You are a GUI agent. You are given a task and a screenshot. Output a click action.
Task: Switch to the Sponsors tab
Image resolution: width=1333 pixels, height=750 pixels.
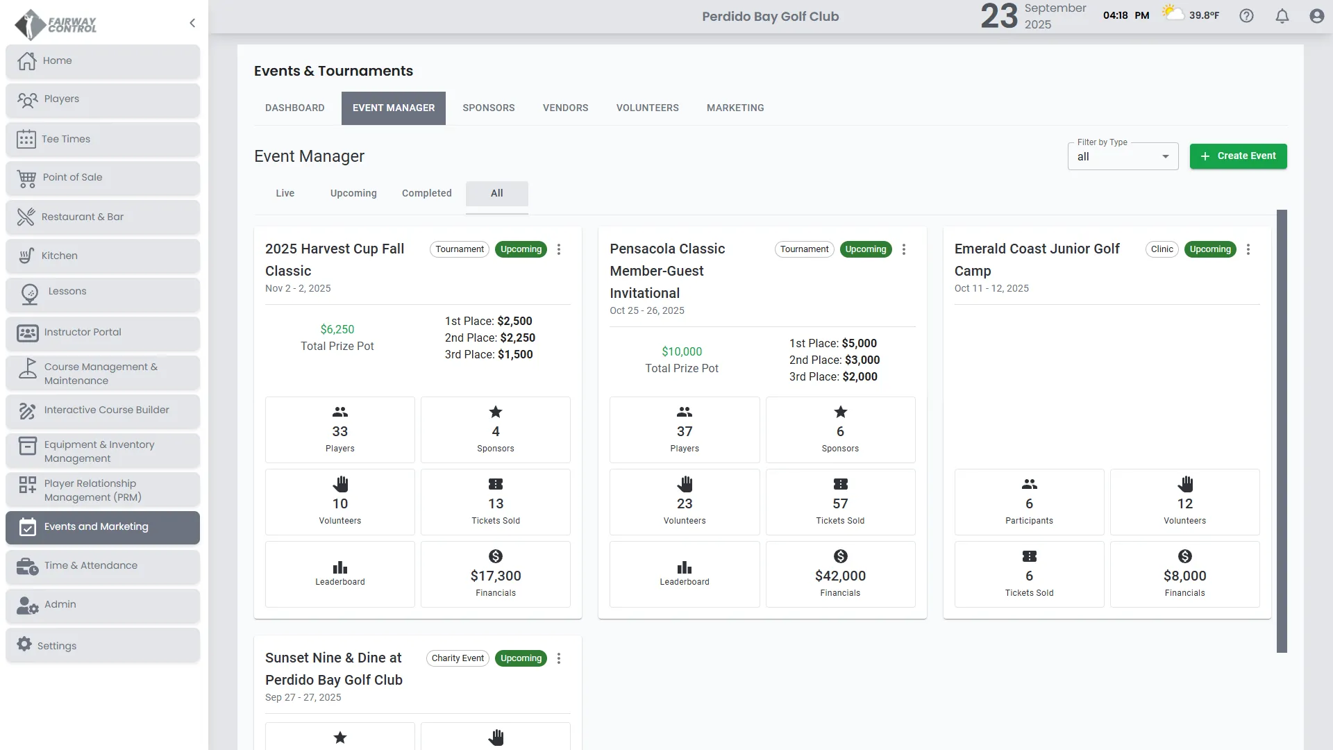click(488, 108)
